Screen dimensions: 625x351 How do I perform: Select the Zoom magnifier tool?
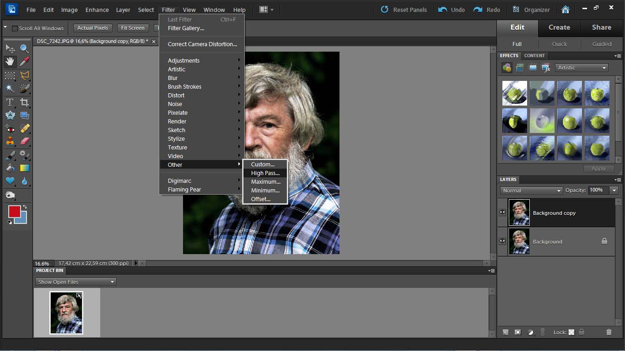[24, 48]
